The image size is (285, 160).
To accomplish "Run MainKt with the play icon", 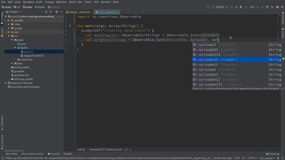I will click(x=232, y=7).
